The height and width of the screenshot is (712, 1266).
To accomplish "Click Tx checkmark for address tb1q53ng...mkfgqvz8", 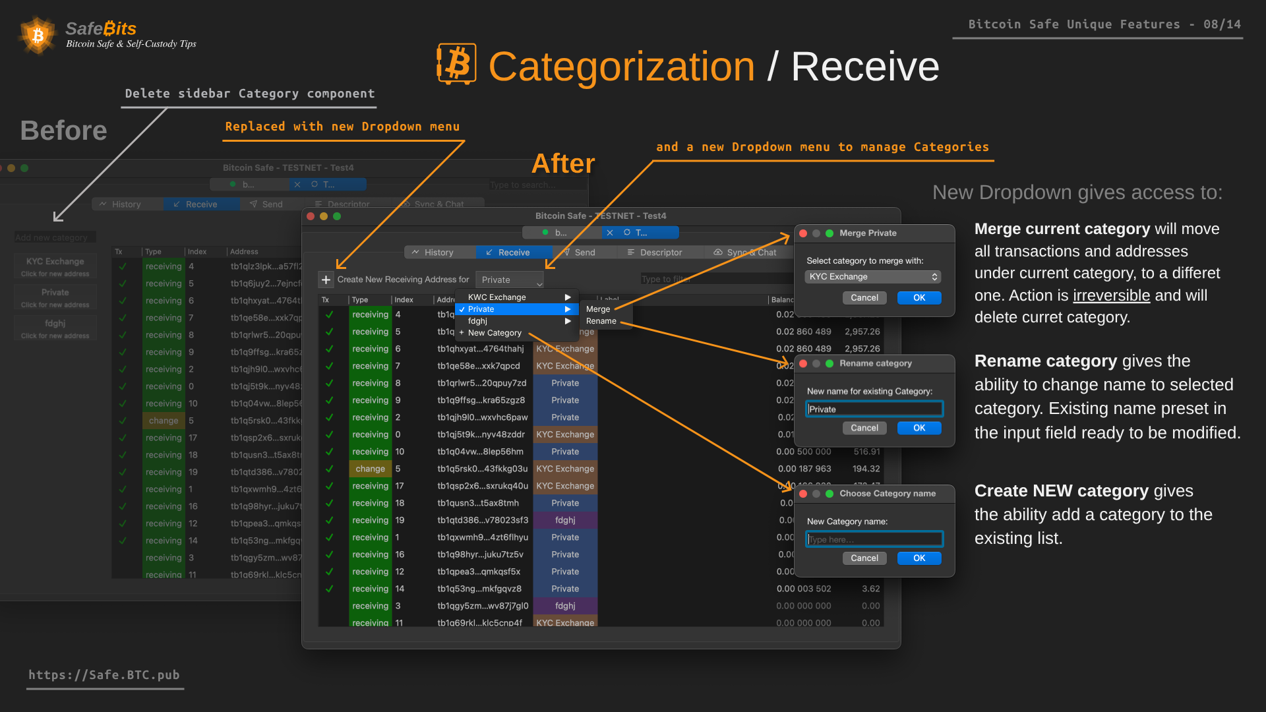I will 329,589.
